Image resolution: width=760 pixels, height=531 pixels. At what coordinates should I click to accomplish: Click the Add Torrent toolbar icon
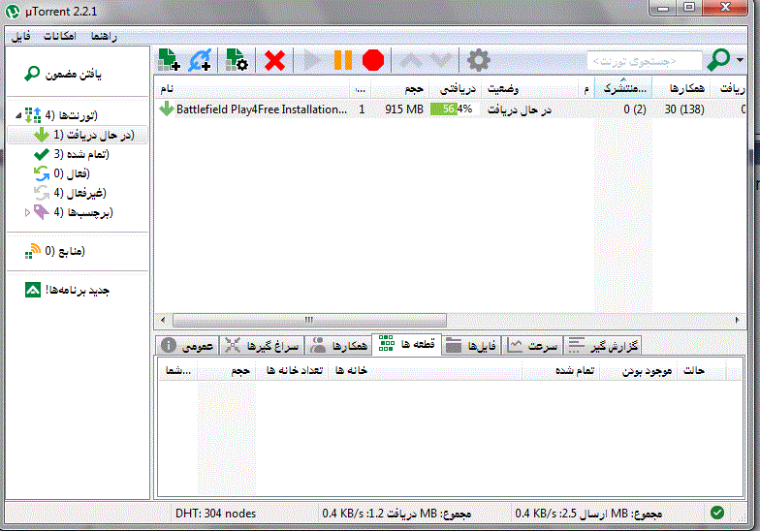[x=171, y=60]
